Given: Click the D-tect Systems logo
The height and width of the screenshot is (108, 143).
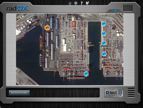Looking at the screenshot, I should pos(114,93).
